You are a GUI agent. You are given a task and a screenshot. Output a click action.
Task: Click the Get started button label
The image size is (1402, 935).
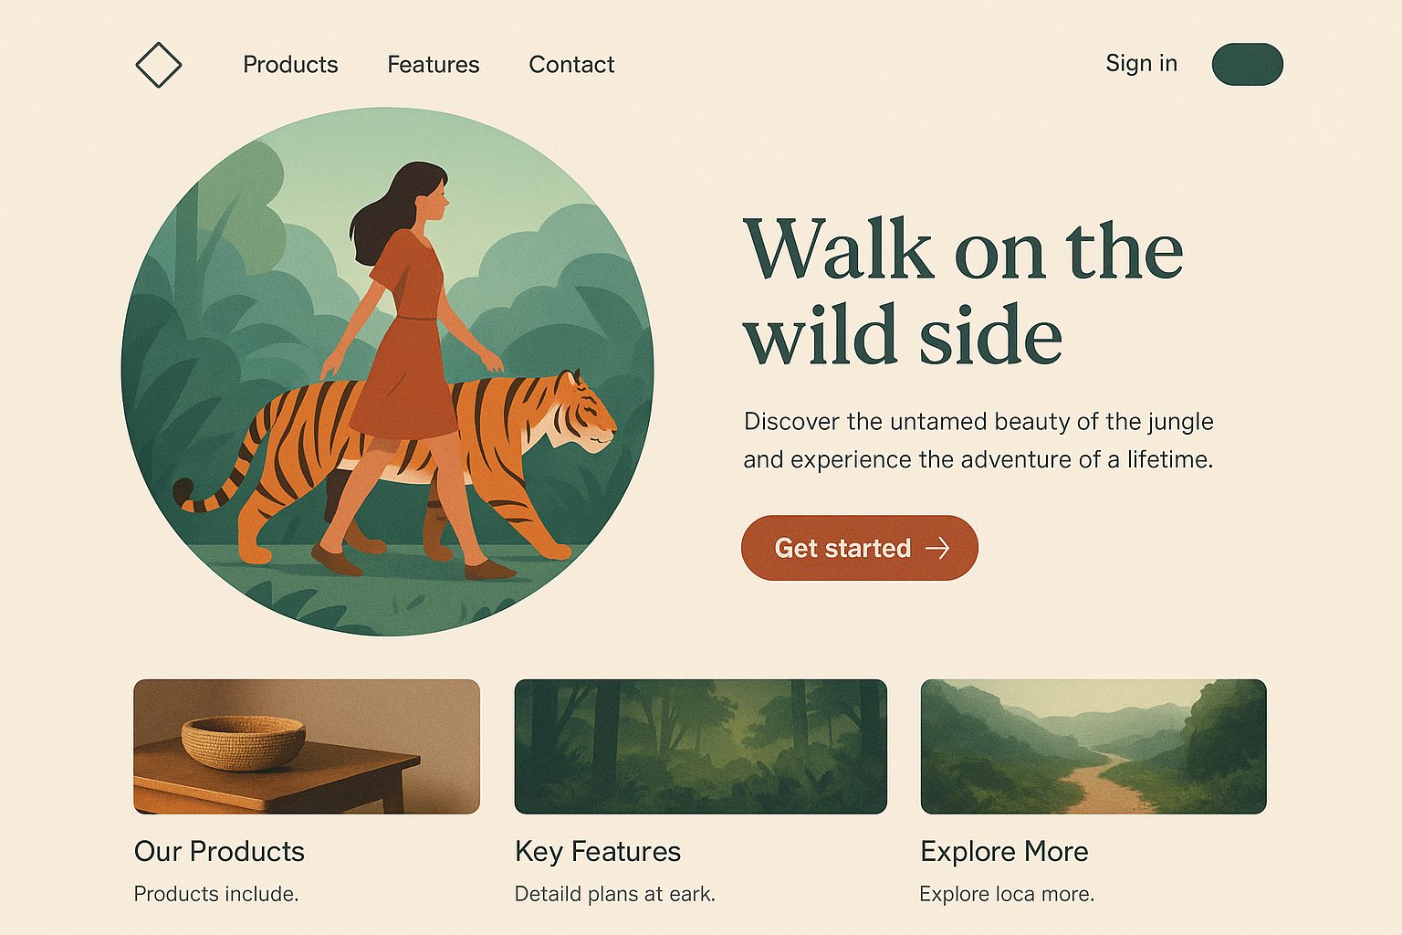(x=842, y=548)
